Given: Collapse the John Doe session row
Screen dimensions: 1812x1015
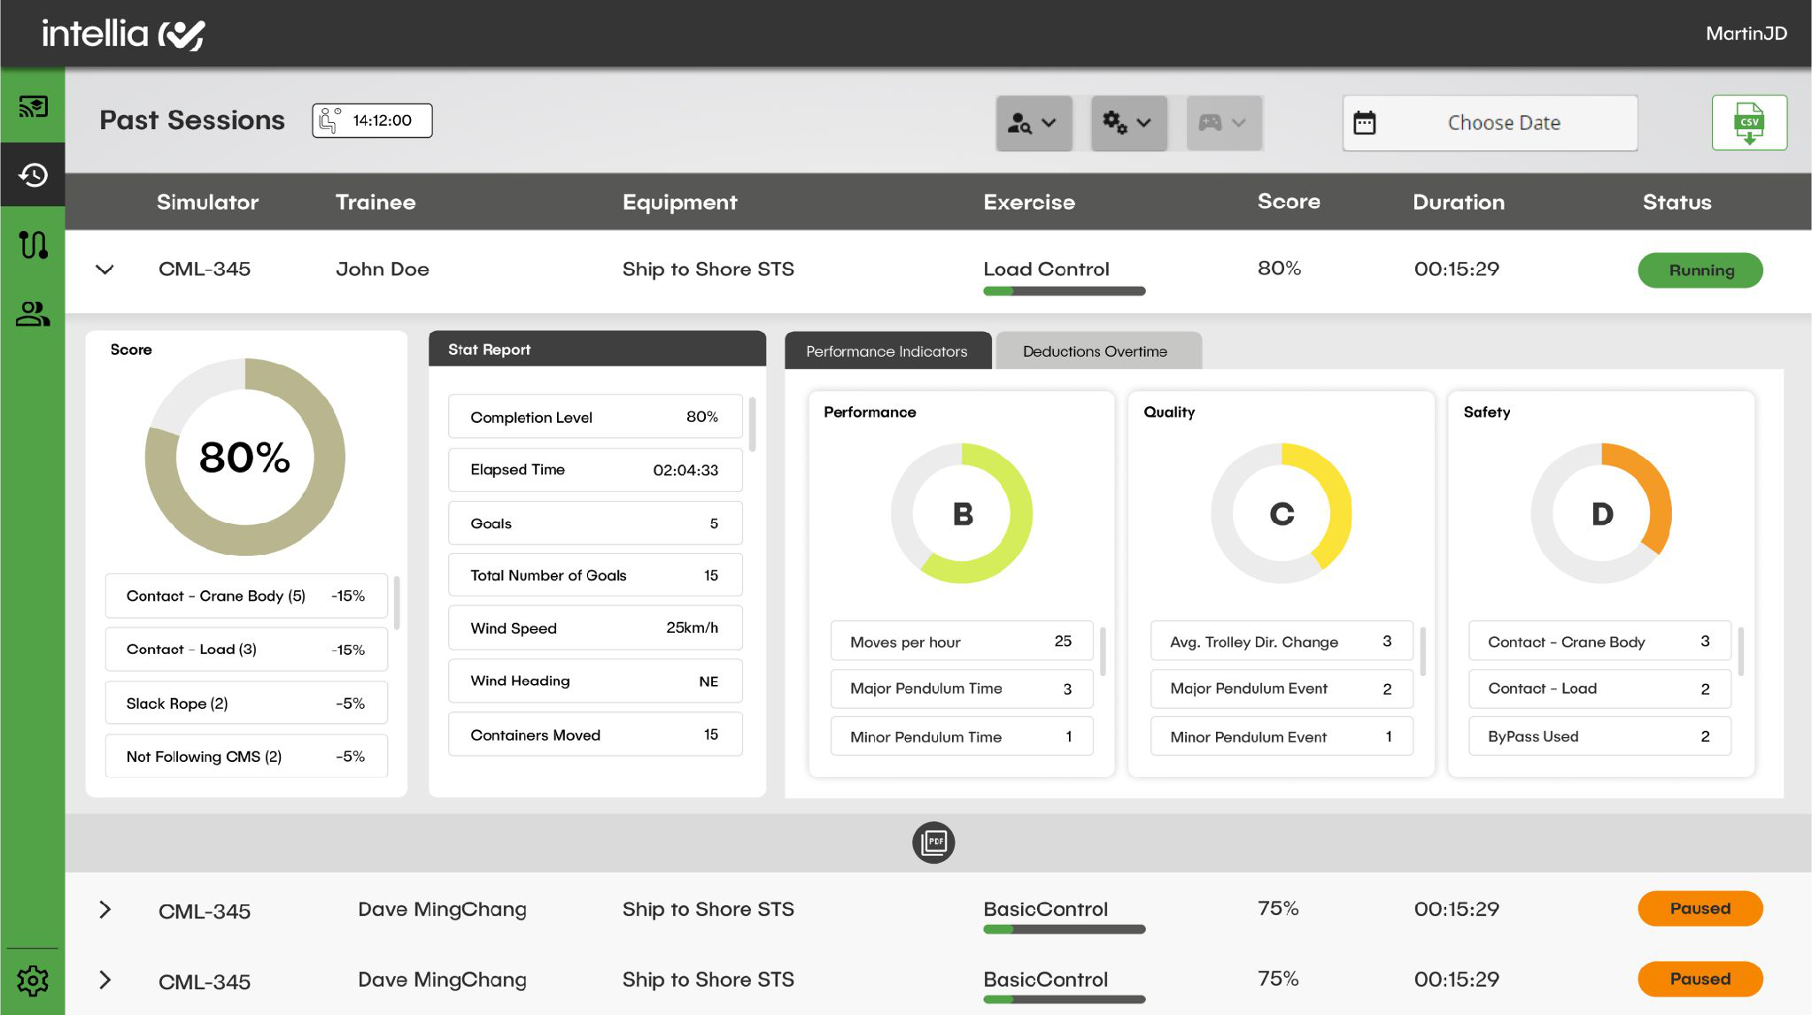Looking at the screenshot, I should coord(105,269).
